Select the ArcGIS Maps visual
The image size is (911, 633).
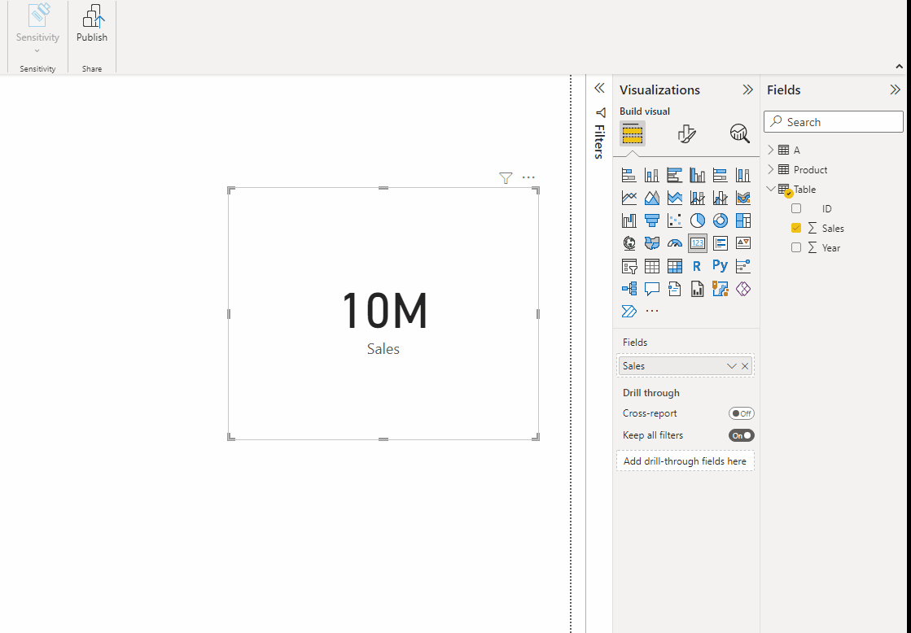click(x=720, y=289)
